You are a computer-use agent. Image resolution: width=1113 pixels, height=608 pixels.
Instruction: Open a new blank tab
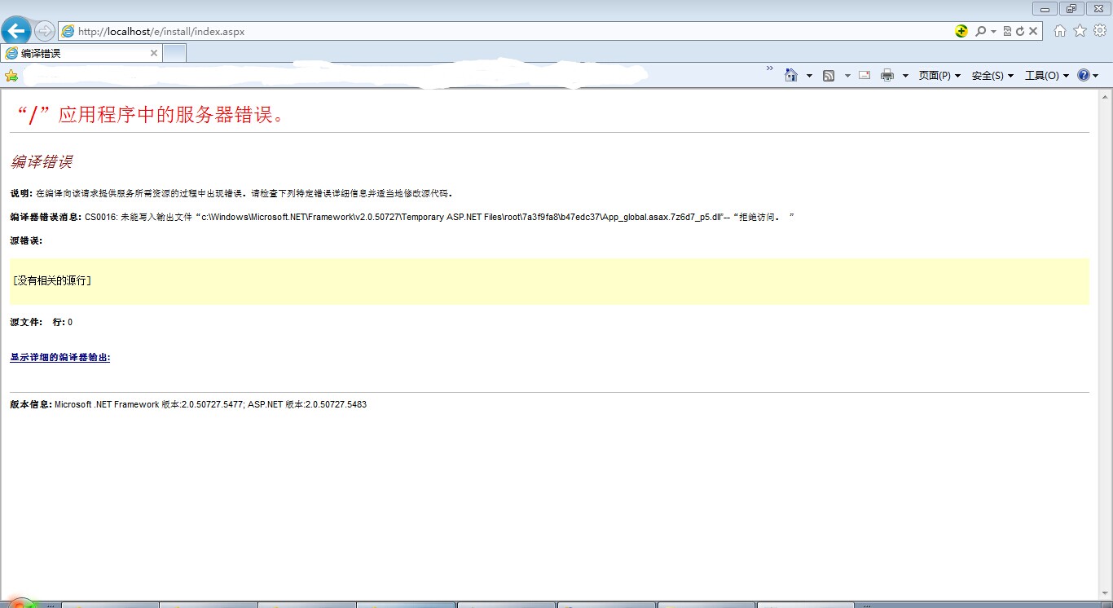click(174, 53)
